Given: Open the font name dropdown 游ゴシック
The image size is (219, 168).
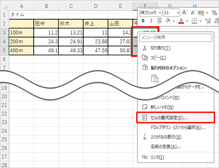Looking at the screenshot, I should click(151, 13).
